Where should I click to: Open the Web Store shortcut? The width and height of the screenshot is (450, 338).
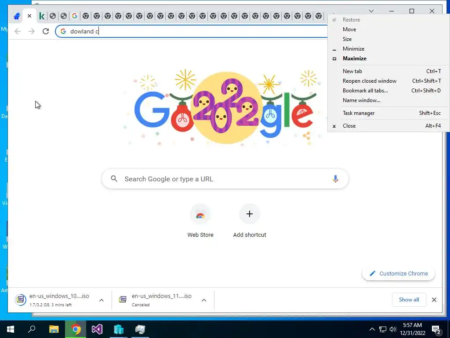[200, 220]
